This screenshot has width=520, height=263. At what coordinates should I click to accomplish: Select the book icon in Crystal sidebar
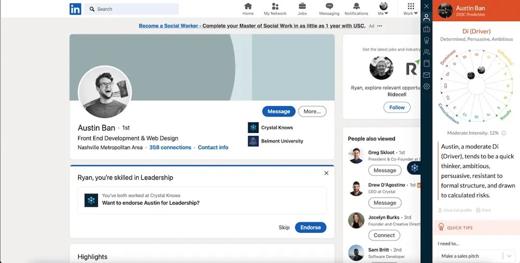pos(426,63)
